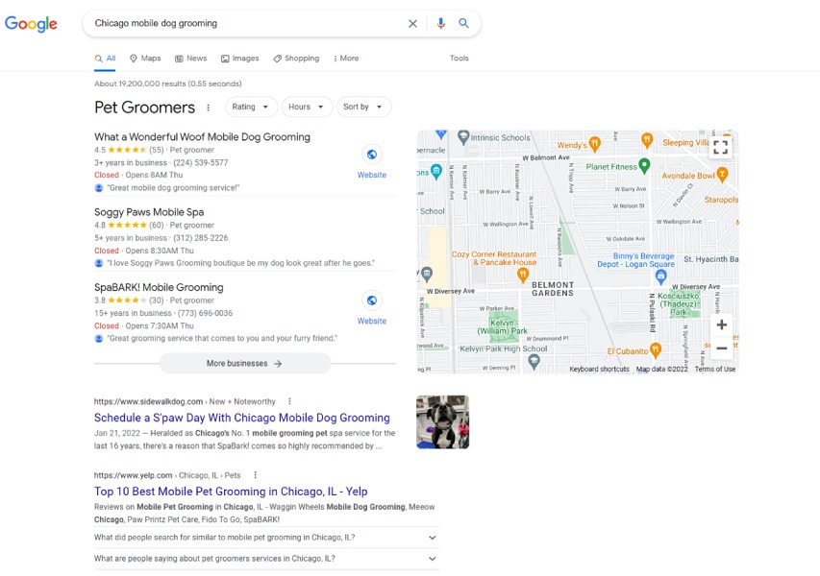Click Cozy Corner Restaurant pin on map

(522, 276)
